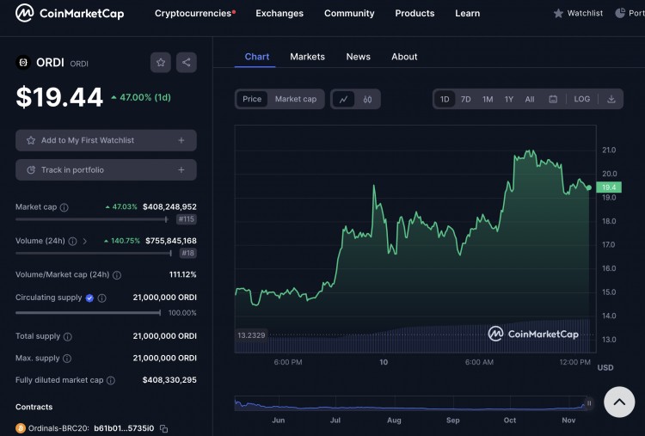The height and width of the screenshot is (436, 645).
Task: Click Track in portfolio button
Action: click(106, 170)
